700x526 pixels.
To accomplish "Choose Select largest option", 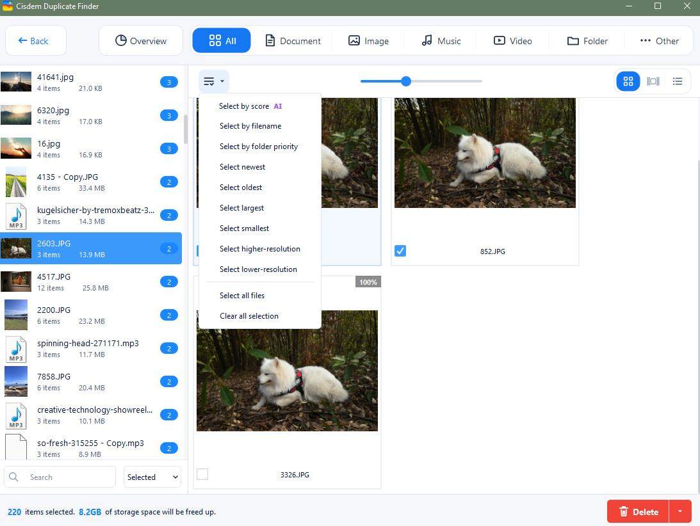I will [241, 208].
